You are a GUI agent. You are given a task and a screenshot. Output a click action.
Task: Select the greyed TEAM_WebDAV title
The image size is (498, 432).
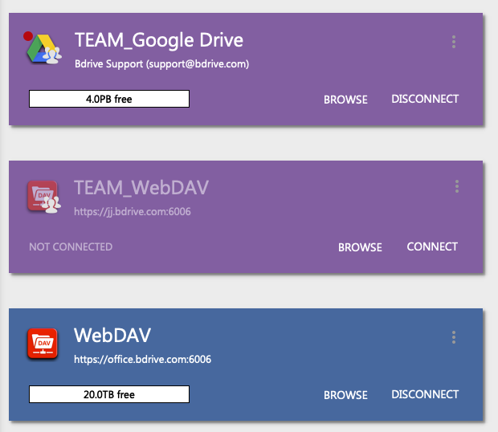tap(141, 188)
